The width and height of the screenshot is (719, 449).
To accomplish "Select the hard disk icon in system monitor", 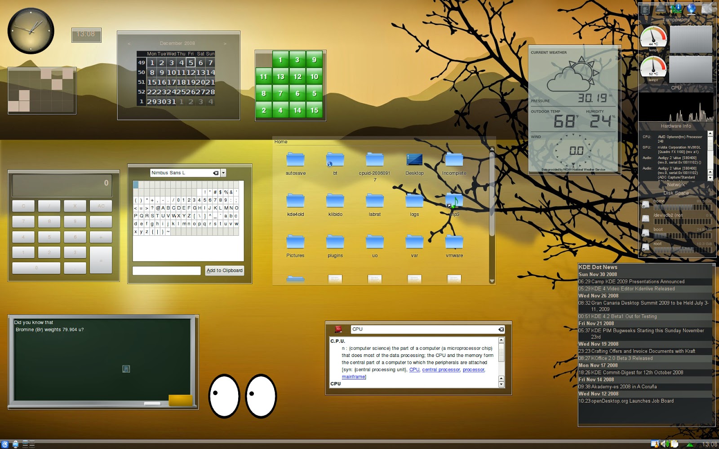I will (x=707, y=9).
